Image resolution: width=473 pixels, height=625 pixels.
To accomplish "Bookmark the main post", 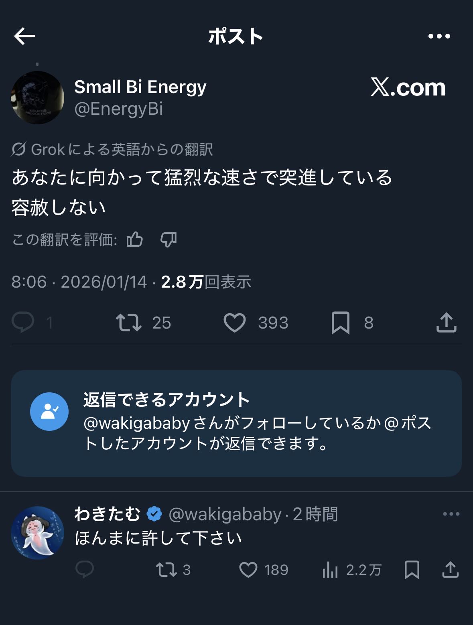I will [341, 323].
